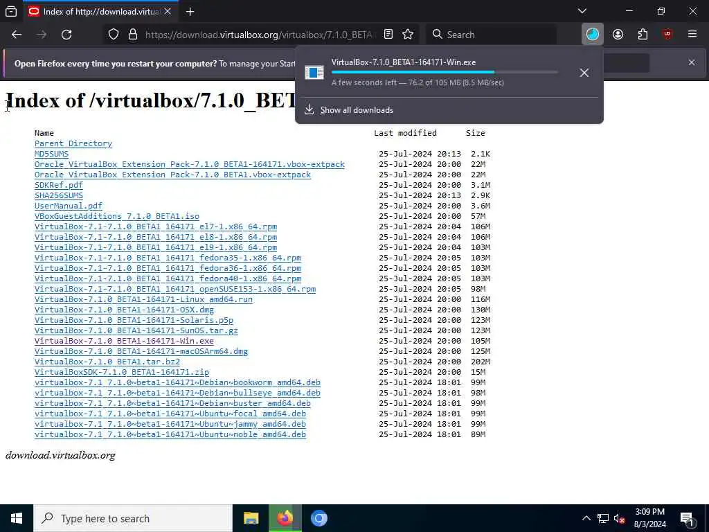Click the SunOS.tar.gz link
The height and width of the screenshot is (532, 709).
(x=136, y=330)
